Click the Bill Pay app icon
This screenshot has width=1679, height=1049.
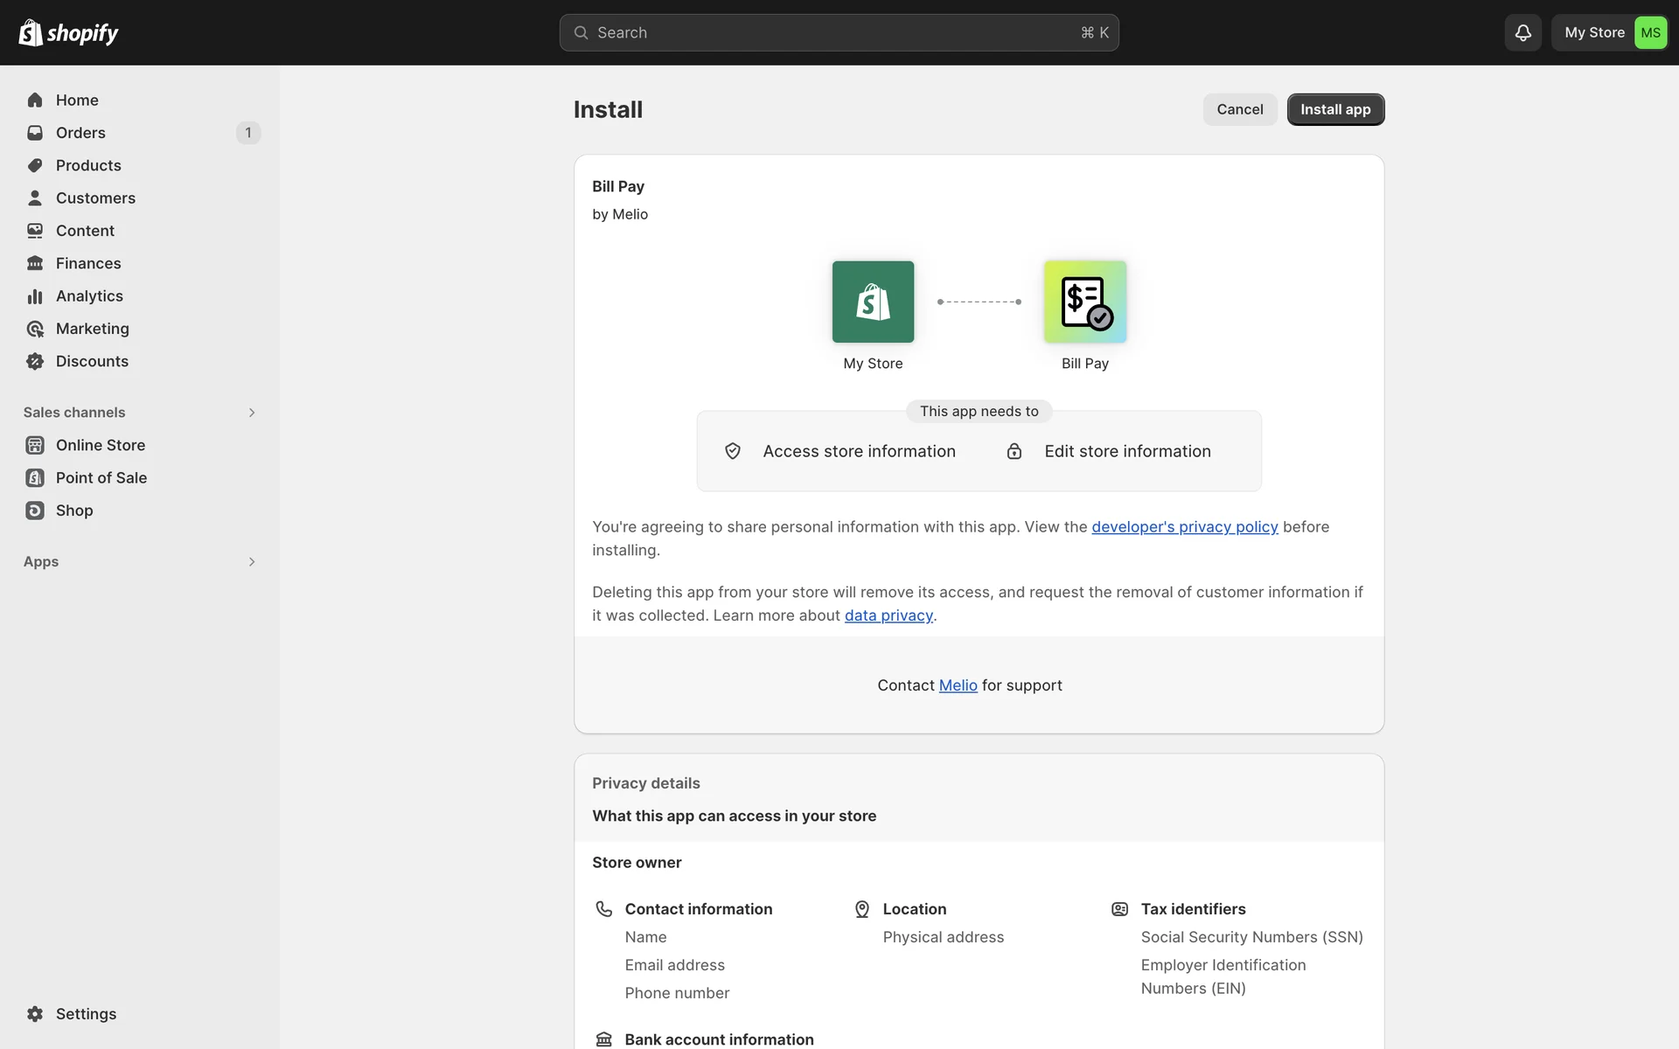pyautogui.click(x=1084, y=302)
